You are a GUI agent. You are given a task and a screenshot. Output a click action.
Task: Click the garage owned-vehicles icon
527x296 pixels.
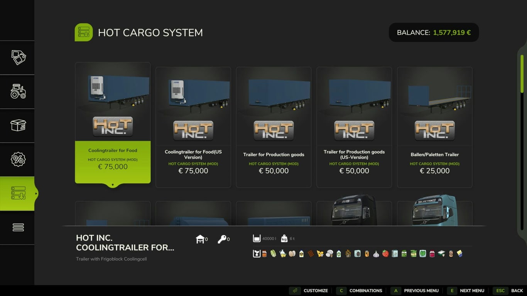click(200, 239)
